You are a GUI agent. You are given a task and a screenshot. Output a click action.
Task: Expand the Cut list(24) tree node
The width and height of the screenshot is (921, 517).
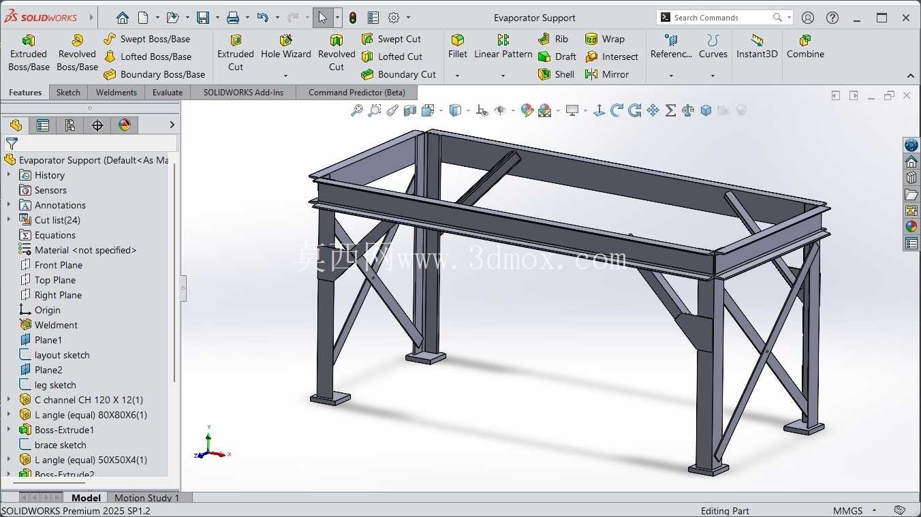pos(9,220)
